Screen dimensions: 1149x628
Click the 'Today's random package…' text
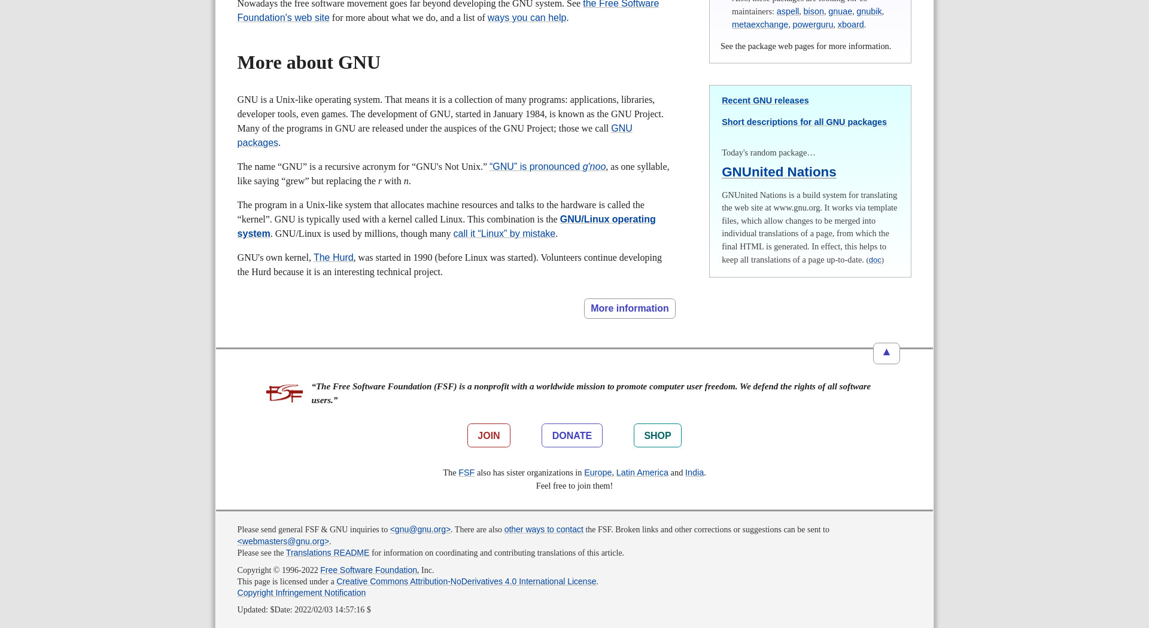point(768,153)
